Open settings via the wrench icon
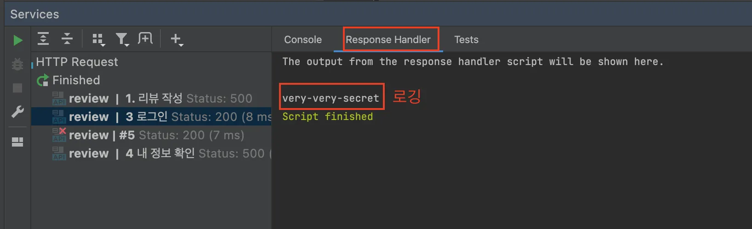 click(x=17, y=111)
